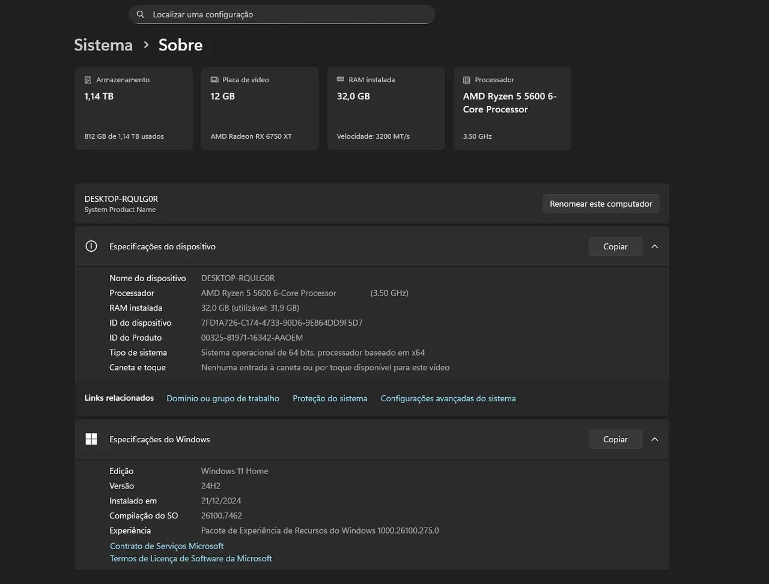Open Termos de Licença de Software link
The width and height of the screenshot is (769, 584).
191,559
